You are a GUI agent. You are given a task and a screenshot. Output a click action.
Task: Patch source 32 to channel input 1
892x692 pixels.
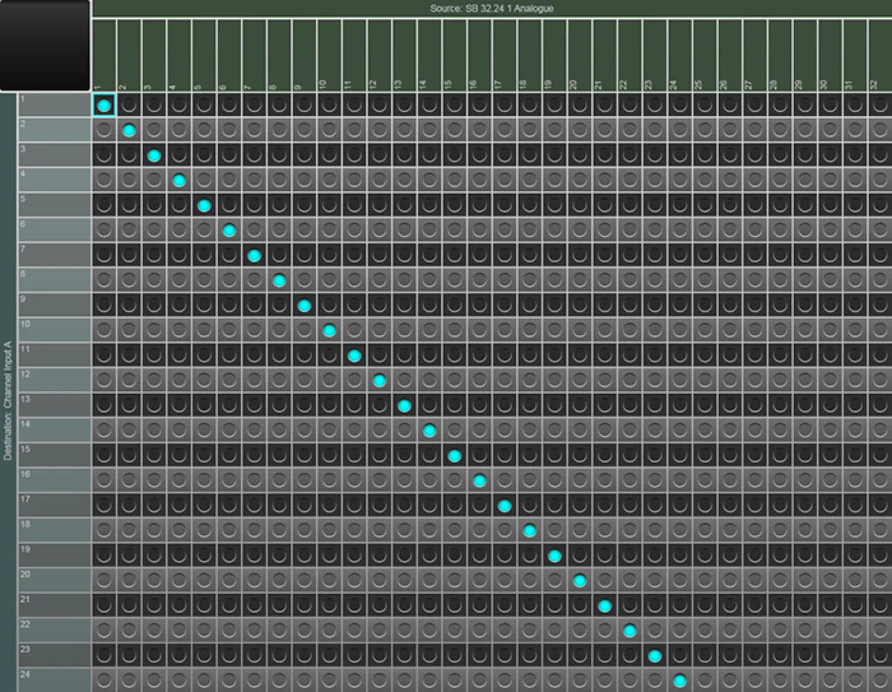tap(880, 106)
